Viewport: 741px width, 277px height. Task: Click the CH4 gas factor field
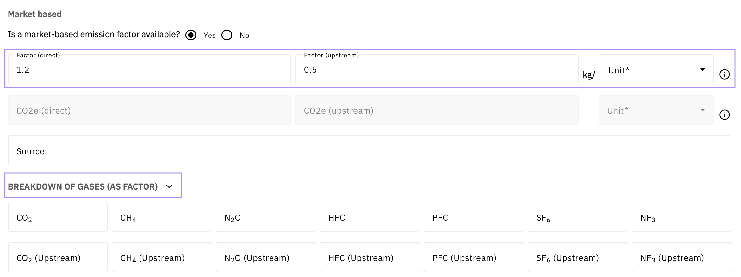point(161,217)
